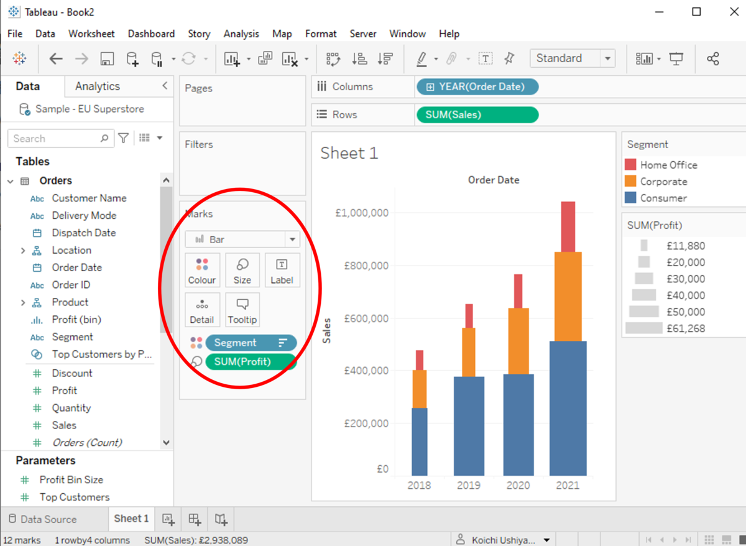746x546 pixels.
Task: Click the SUM(Profit) pill on Marks
Action: tap(251, 361)
